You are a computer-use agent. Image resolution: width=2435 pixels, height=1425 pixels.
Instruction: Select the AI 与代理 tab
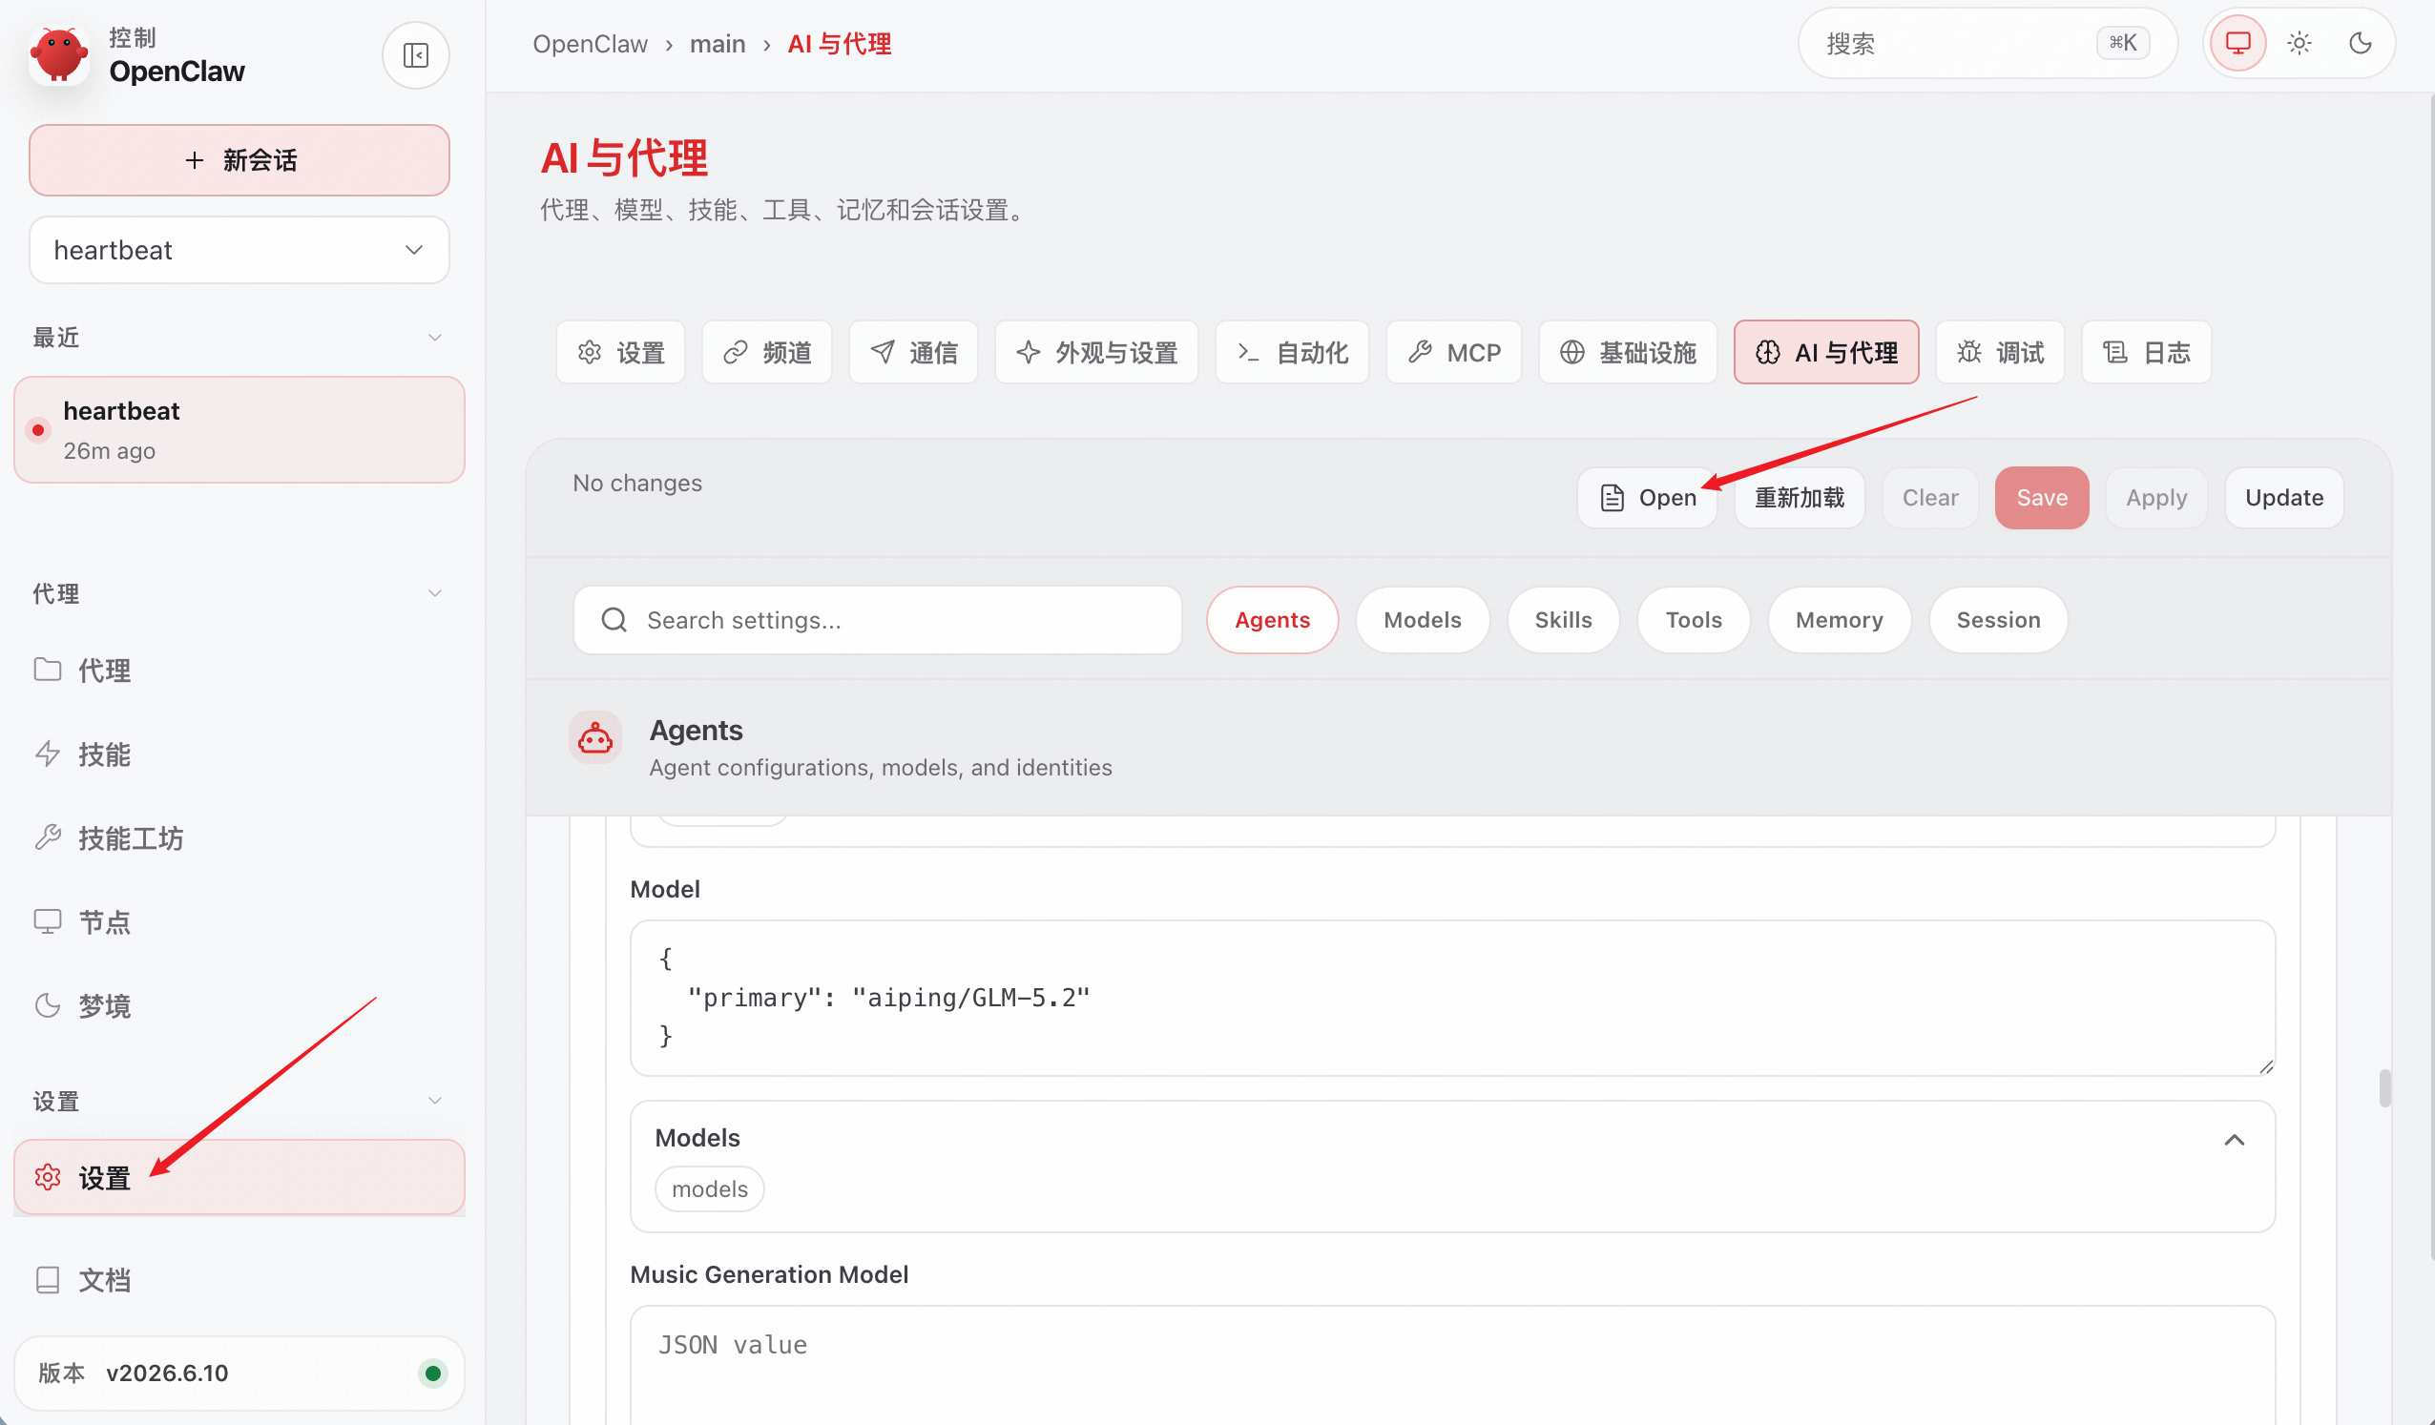[1825, 352]
